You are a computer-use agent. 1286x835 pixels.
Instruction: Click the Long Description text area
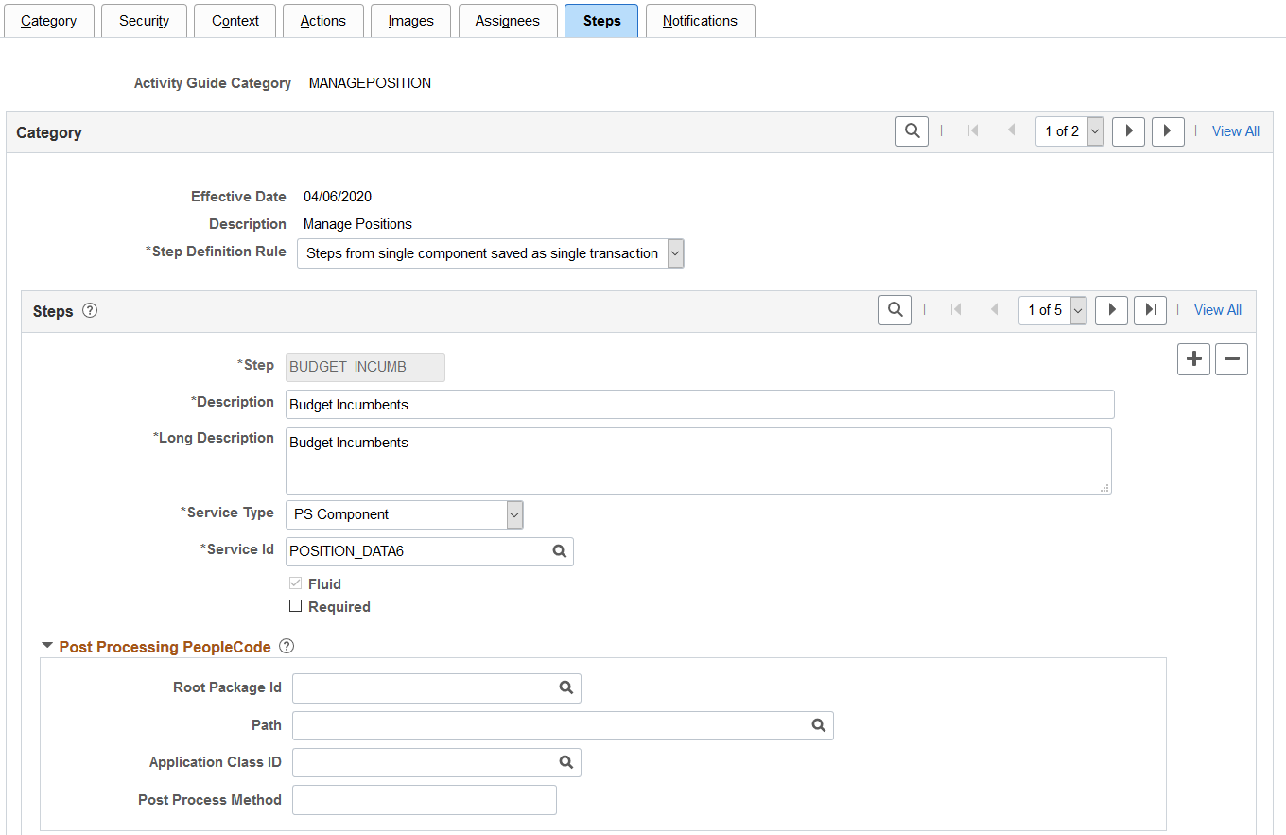click(699, 461)
